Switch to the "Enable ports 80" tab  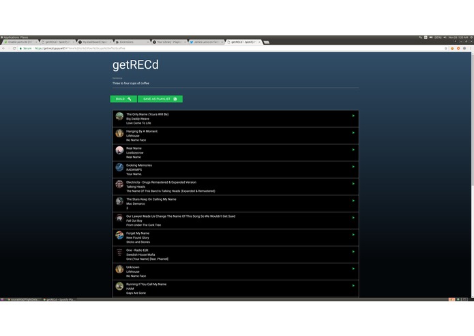coord(20,42)
